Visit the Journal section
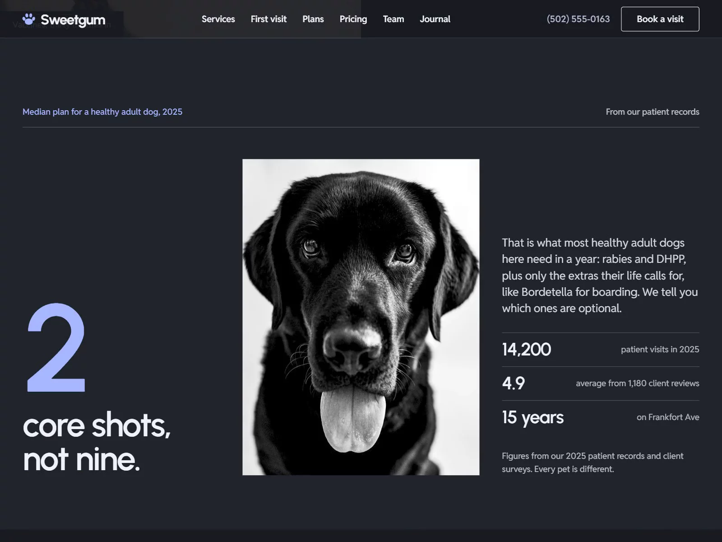The image size is (722, 542). coord(435,19)
